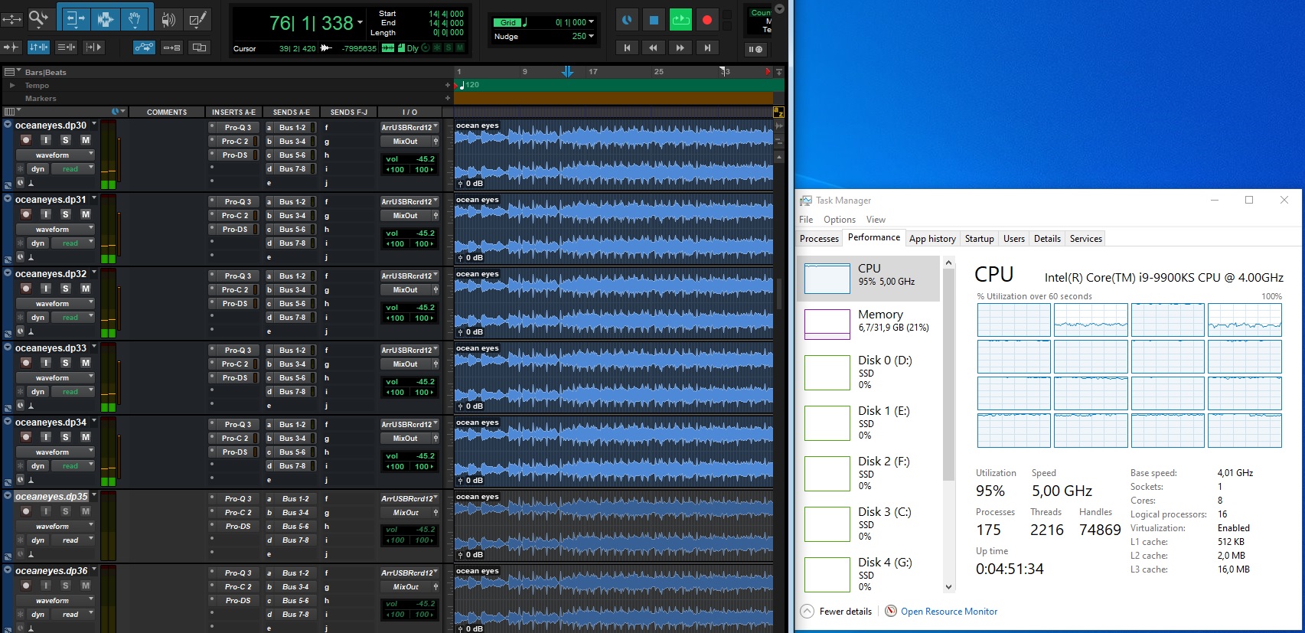The height and width of the screenshot is (633, 1305).
Task: Toggle Tab to Transients button
Action: click(x=11, y=47)
